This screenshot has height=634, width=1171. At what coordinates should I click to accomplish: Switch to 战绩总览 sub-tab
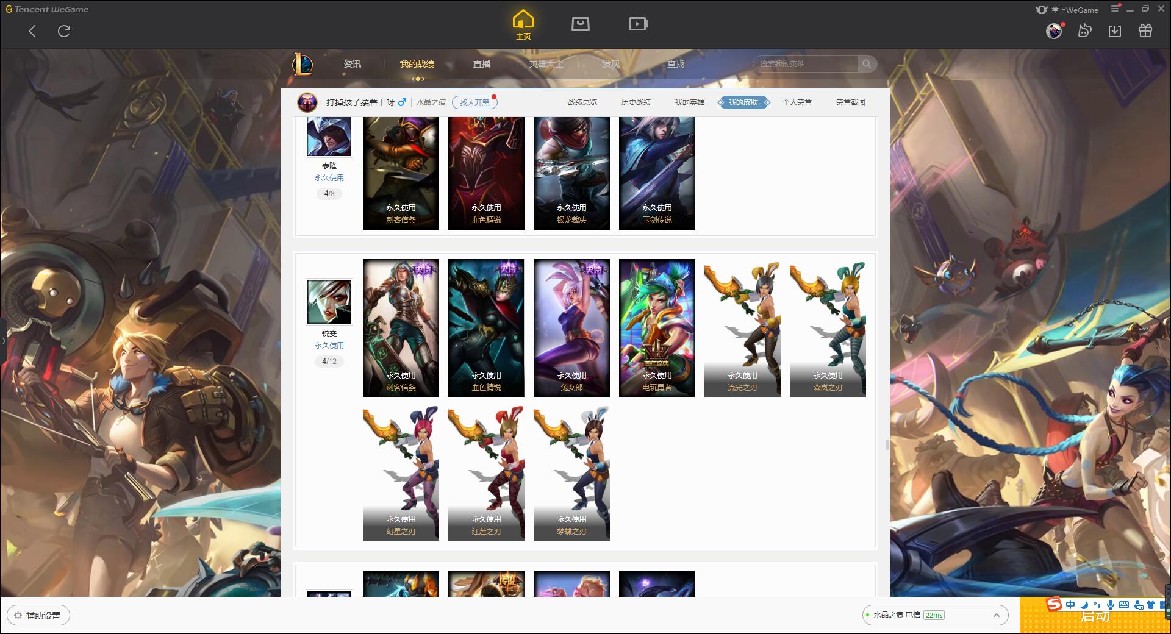tap(582, 102)
